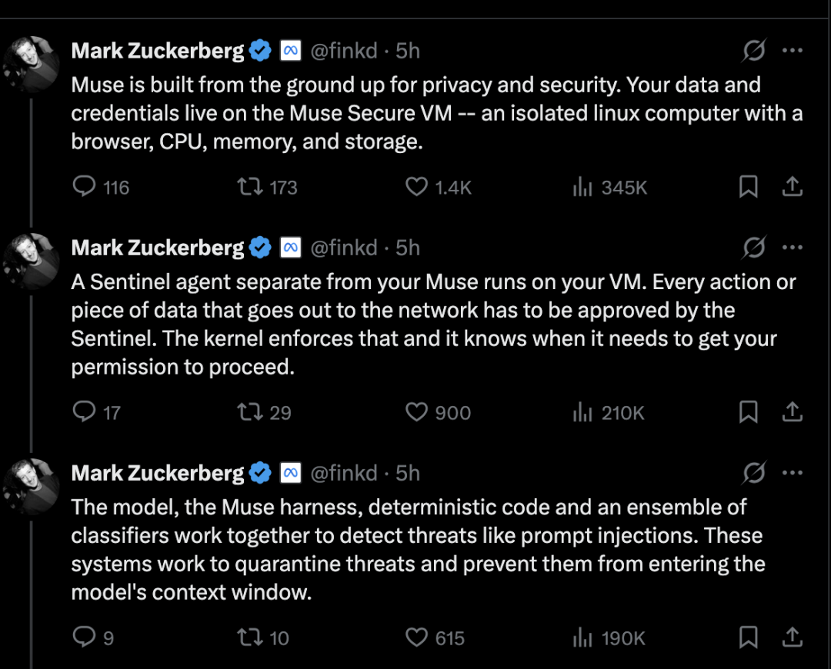
Task: Bookmark the Sentinel agent tweet
Action: pyautogui.click(x=749, y=411)
